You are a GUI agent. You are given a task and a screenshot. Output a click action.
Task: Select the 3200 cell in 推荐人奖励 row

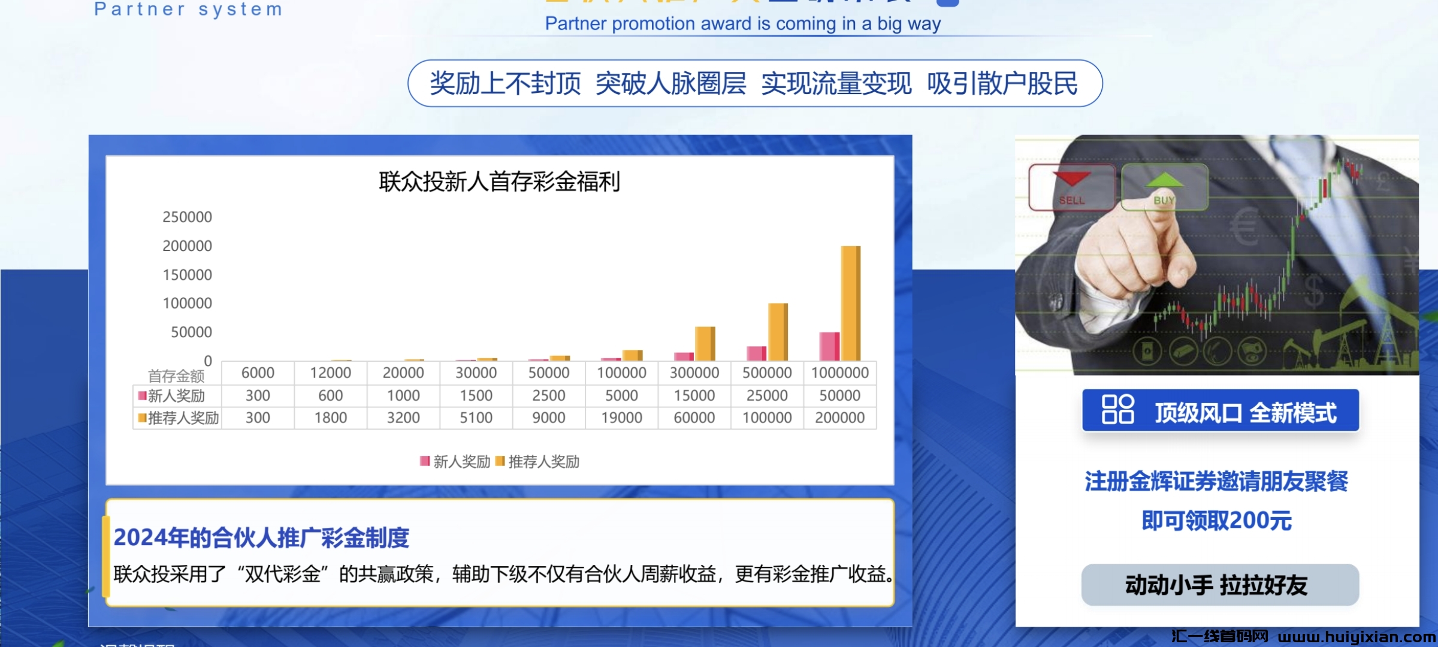(x=403, y=418)
